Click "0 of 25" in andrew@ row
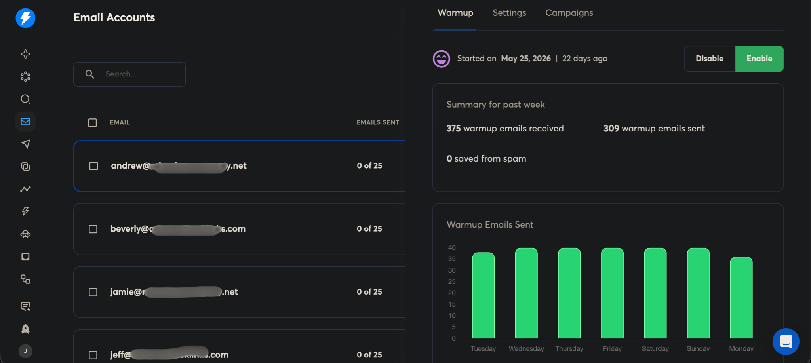Screen dimensions: 811x363 pos(369,165)
